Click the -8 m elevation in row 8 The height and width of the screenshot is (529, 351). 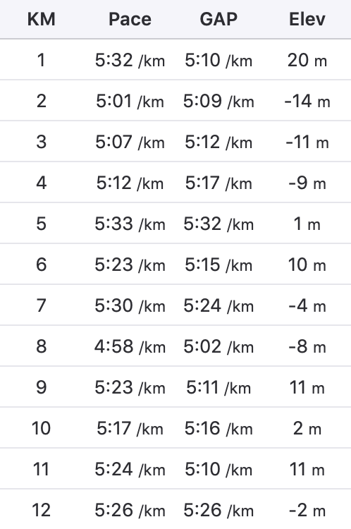click(307, 346)
